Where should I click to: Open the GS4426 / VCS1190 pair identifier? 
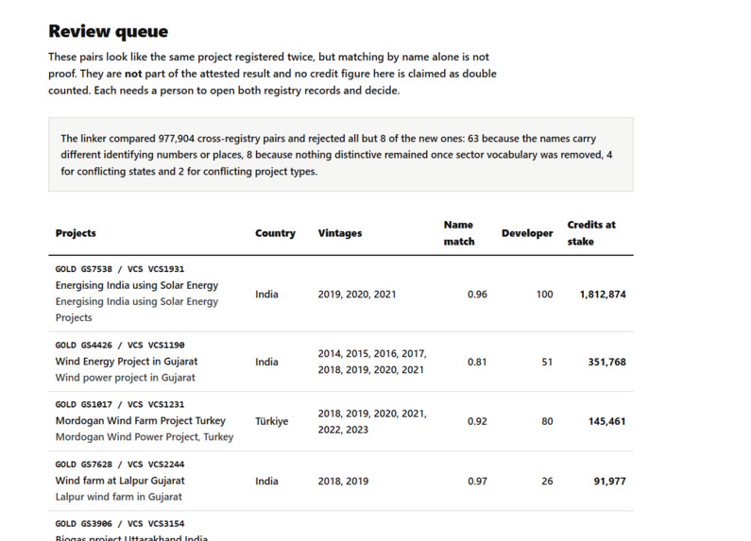click(x=120, y=346)
